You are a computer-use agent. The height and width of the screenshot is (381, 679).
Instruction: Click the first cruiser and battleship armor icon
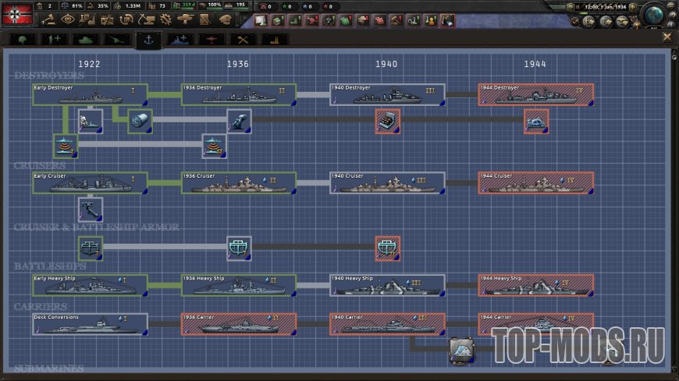pos(91,249)
